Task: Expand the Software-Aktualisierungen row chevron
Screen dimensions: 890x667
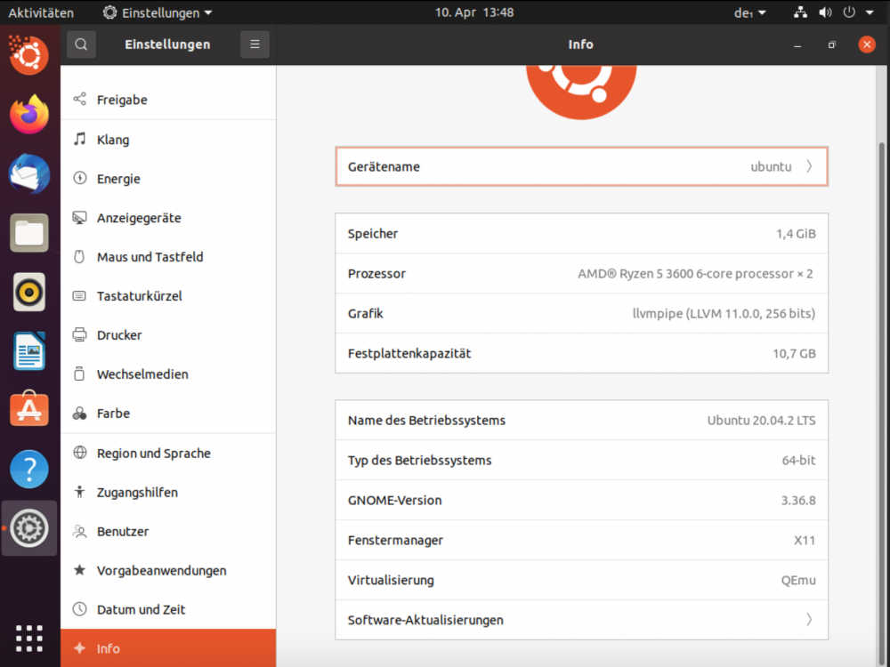Action: (809, 619)
